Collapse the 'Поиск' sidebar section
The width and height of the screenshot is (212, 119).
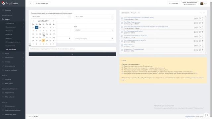pyautogui.click(x=13, y=20)
